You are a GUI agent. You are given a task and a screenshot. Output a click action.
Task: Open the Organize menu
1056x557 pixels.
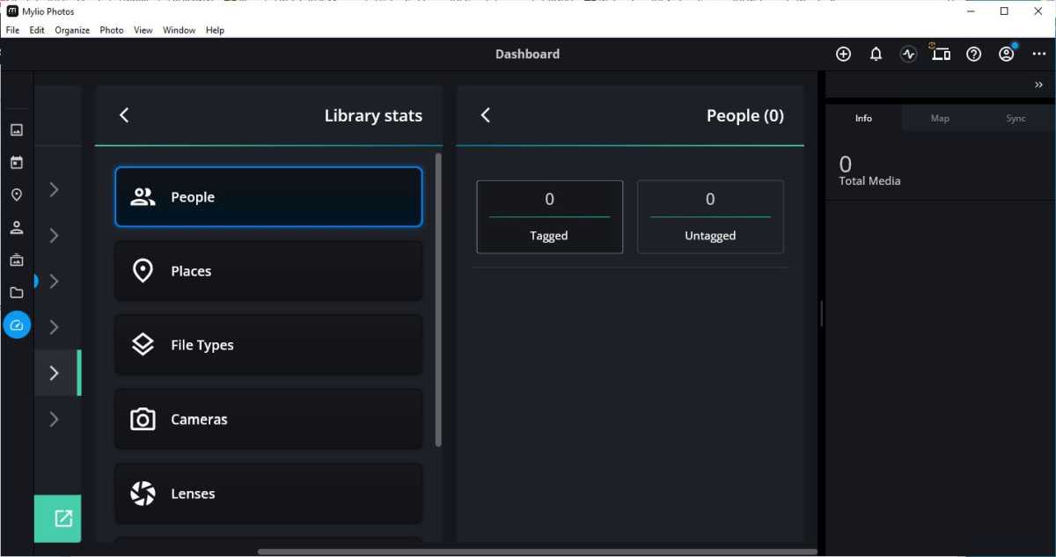[x=71, y=29]
